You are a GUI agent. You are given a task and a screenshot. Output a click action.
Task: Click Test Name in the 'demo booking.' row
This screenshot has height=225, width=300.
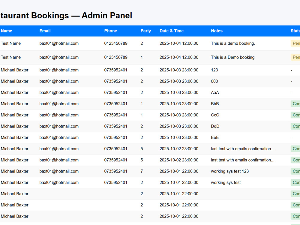pos(11,43)
